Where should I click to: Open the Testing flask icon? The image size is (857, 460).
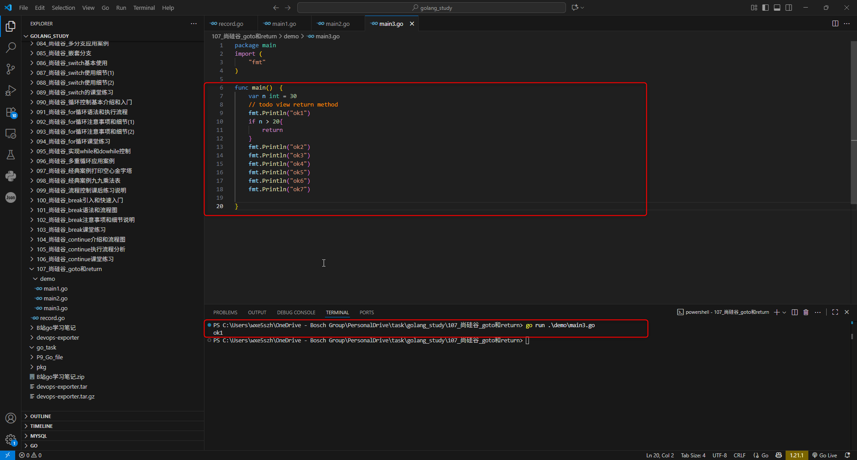point(11,155)
